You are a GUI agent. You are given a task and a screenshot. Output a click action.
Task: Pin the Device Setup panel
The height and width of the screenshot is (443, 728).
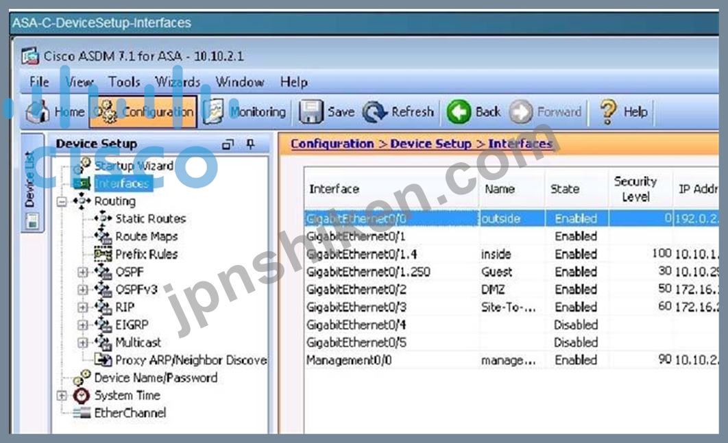[x=251, y=144]
